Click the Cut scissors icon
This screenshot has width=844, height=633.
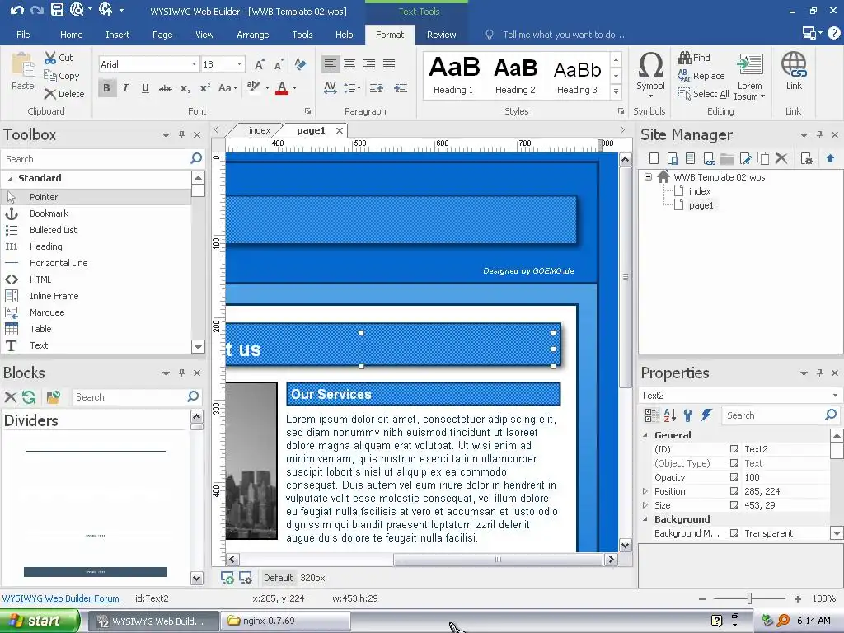click(x=50, y=58)
